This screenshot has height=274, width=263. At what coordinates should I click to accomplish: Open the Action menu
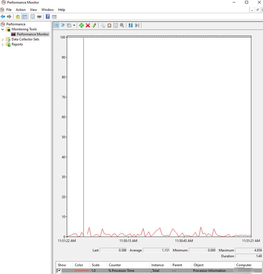click(x=21, y=10)
